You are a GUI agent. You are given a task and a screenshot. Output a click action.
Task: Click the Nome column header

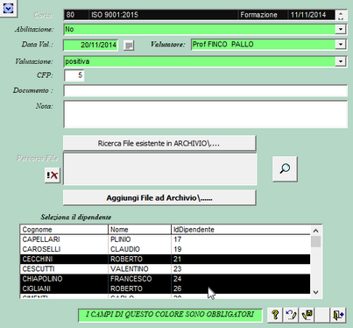[x=139, y=230]
